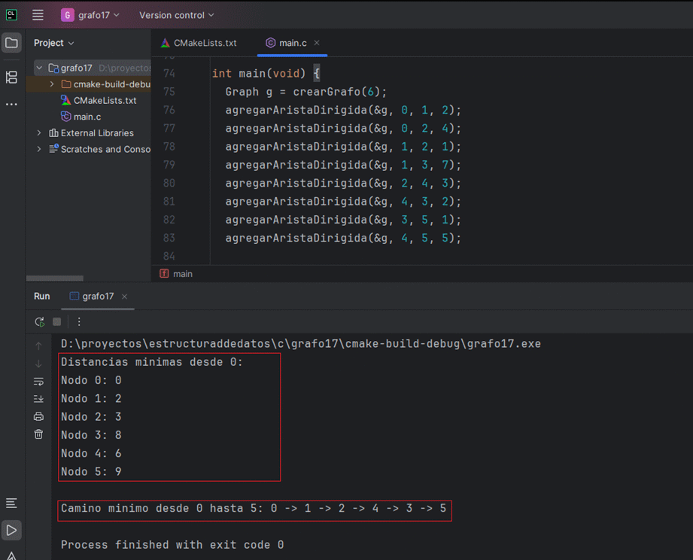The width and height of the screenshot is (693, 560).
Task: Toggle soft-wrap in Run console
Action: 38,381
